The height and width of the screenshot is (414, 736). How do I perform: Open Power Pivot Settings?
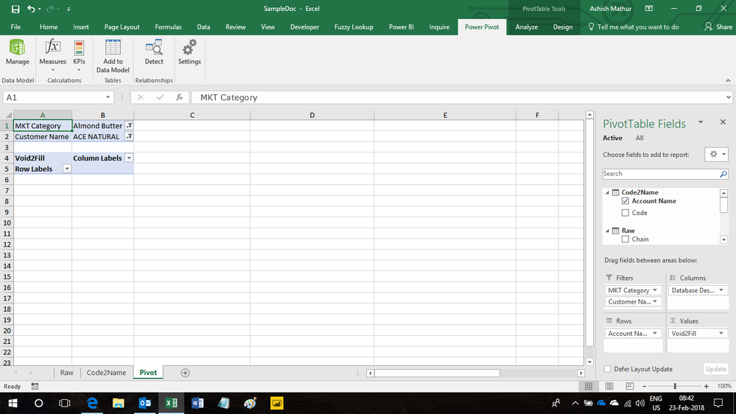coord(189,52)
